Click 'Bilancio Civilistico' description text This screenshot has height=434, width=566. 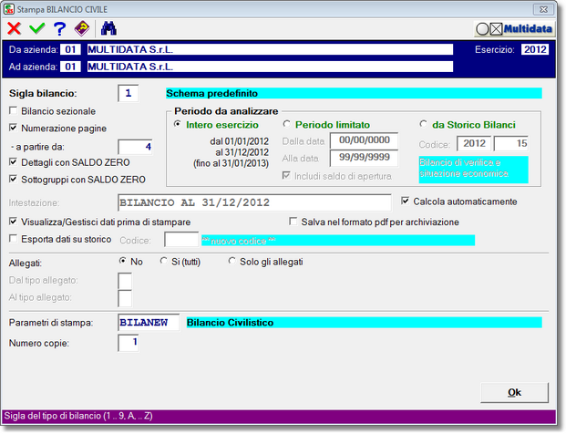[230, 323]
